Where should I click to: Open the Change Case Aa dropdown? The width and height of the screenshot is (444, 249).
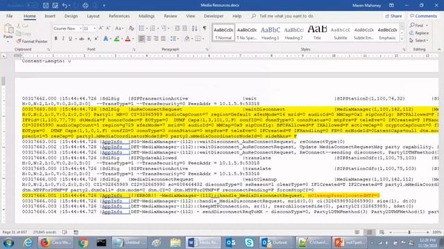click(119, 28)
